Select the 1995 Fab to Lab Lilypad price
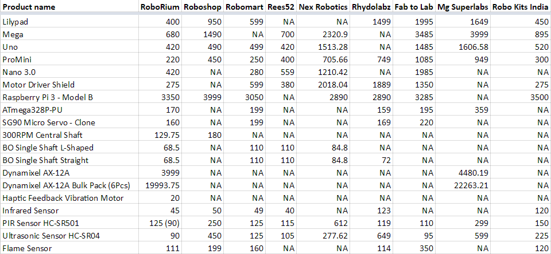The width and height of the screenshot is (551, 254). pyautogui.click(x=414, y=22)
